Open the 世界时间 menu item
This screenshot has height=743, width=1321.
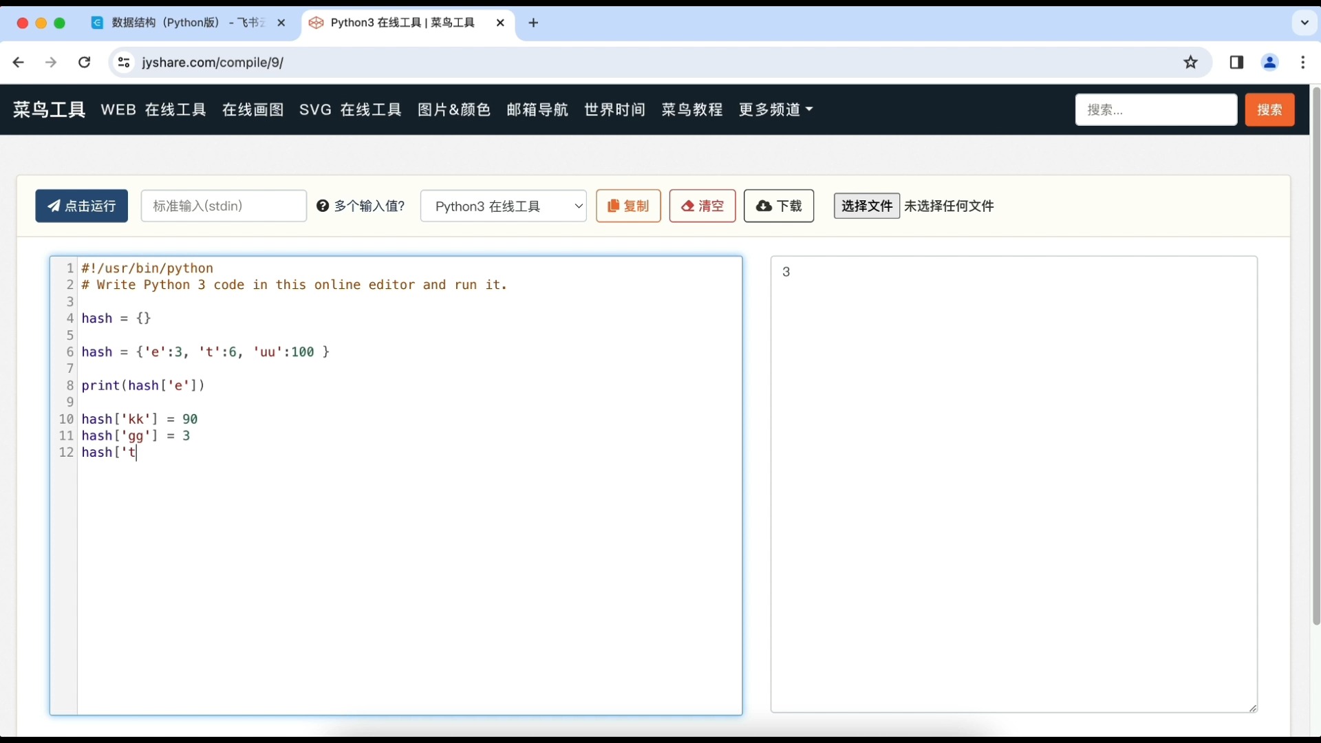coord(614,109)
